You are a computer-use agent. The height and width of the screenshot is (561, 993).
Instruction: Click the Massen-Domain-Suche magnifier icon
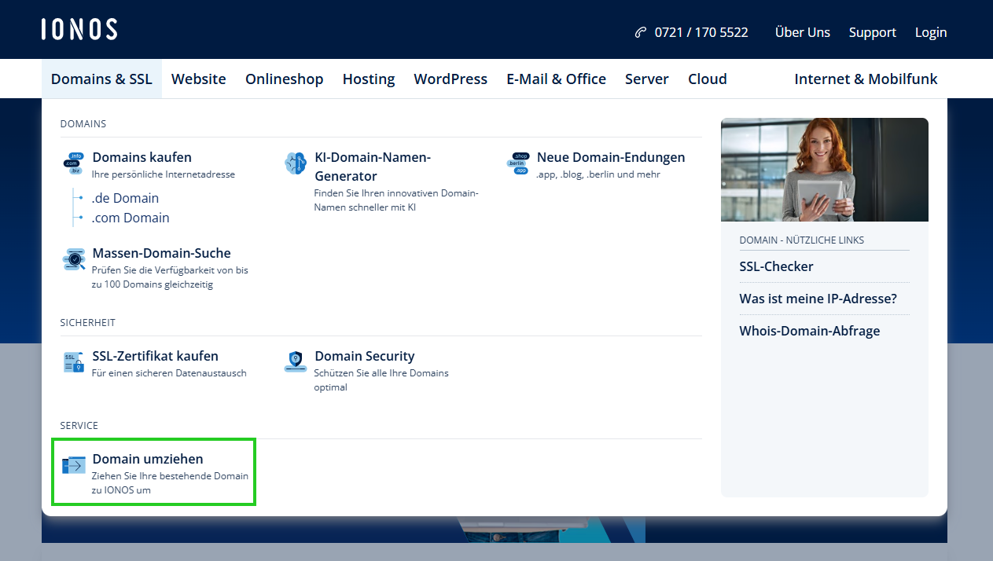click(x=73, y=258)
